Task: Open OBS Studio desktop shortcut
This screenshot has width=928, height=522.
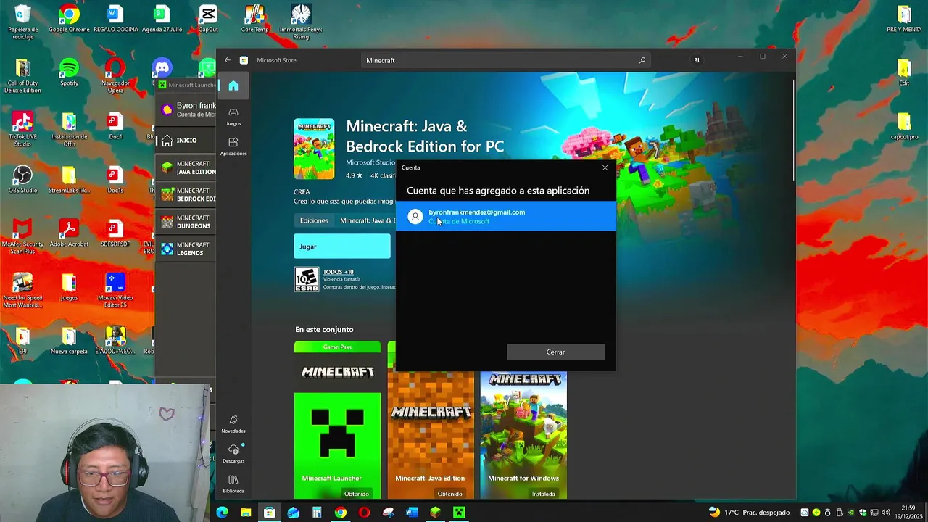Action: (22, 180)
